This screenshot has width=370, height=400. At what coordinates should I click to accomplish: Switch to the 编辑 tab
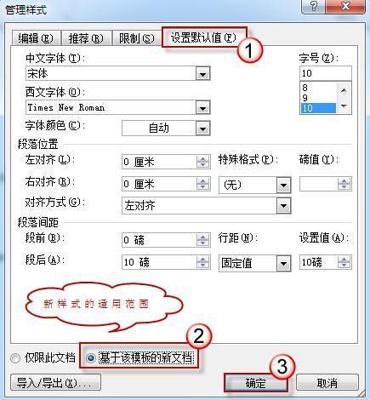click(x=36, y=38)
